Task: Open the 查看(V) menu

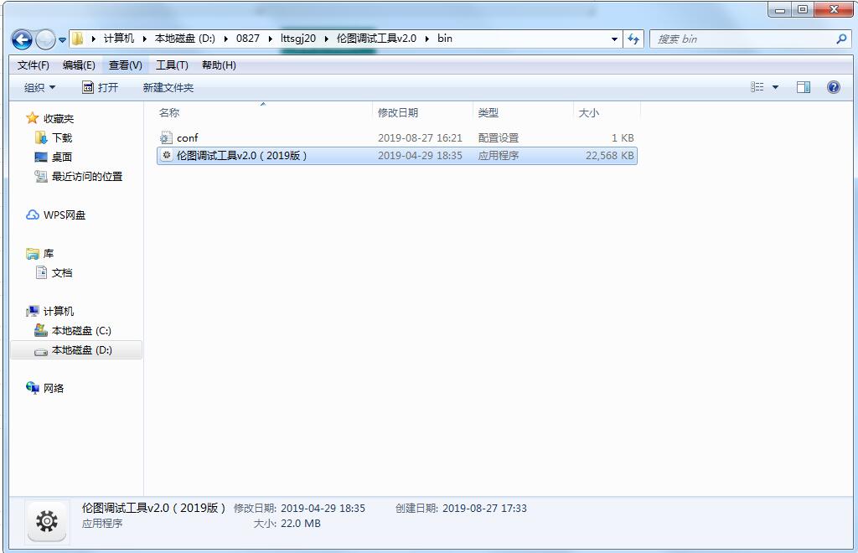Action: point(126,65)
